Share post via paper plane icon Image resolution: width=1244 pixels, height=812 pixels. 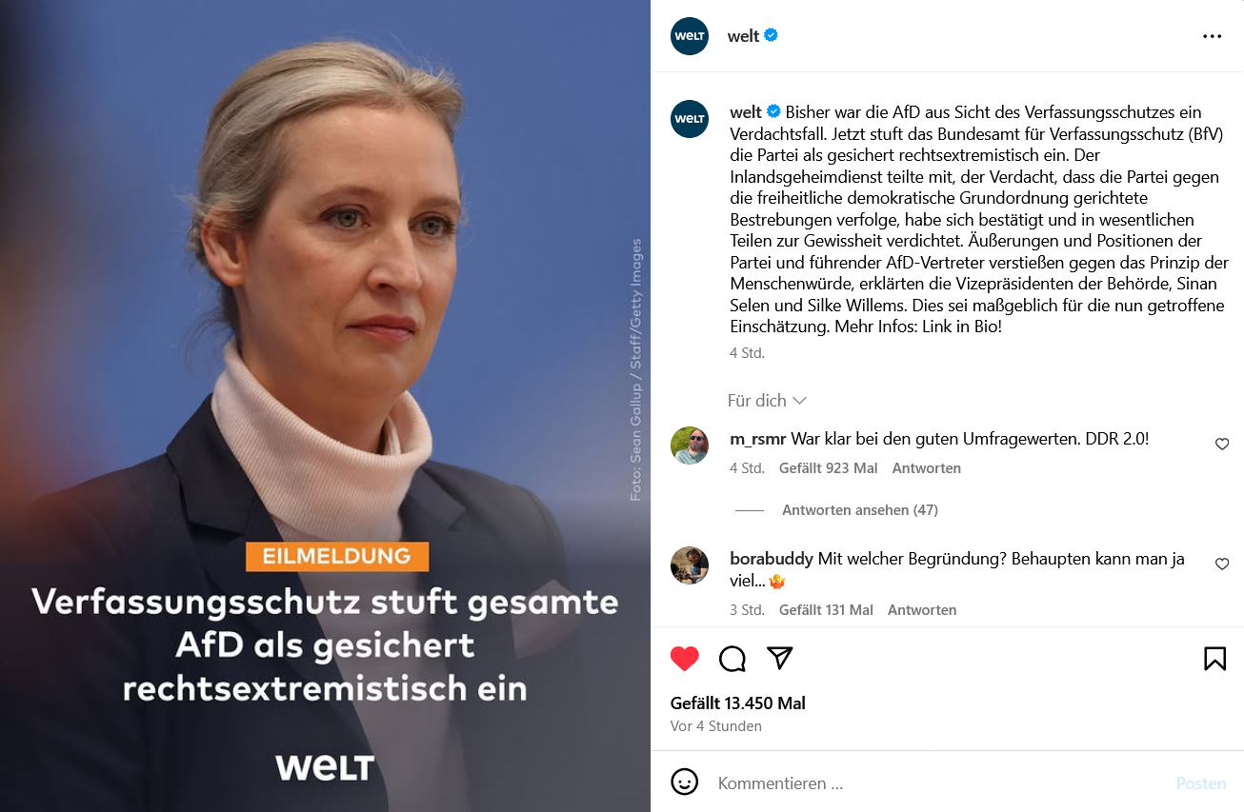(780, 658)
